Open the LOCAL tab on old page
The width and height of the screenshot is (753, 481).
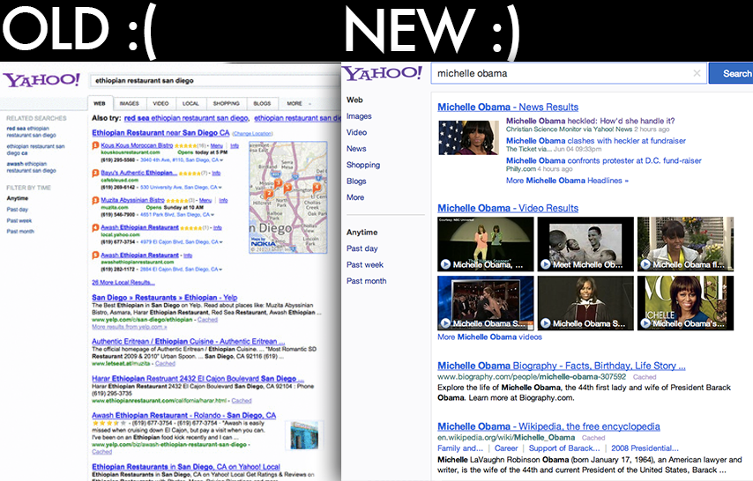190,103
